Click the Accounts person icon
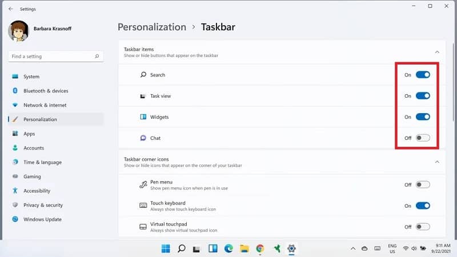Image resolution: width=457 pixels, height=257 pixels. (15, 148)
